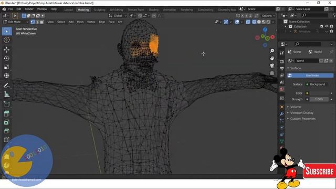
Task: Select the Move tool
Action: [7, 50]
